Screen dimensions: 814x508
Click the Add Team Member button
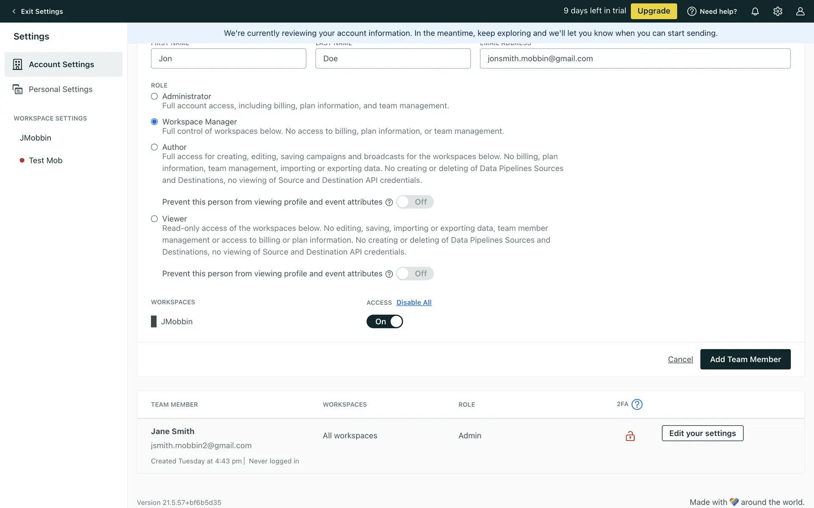point(745,359)
